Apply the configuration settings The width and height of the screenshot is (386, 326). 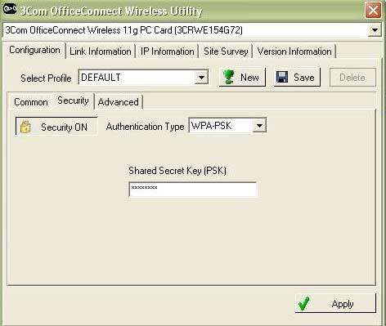335,303
